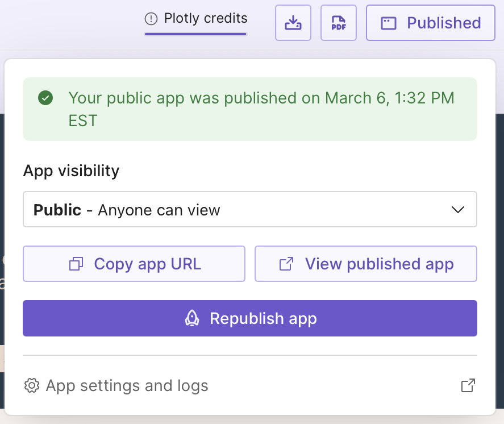Click App settings and logs
The height and width of the screenshot is (424, 504).
126,385
